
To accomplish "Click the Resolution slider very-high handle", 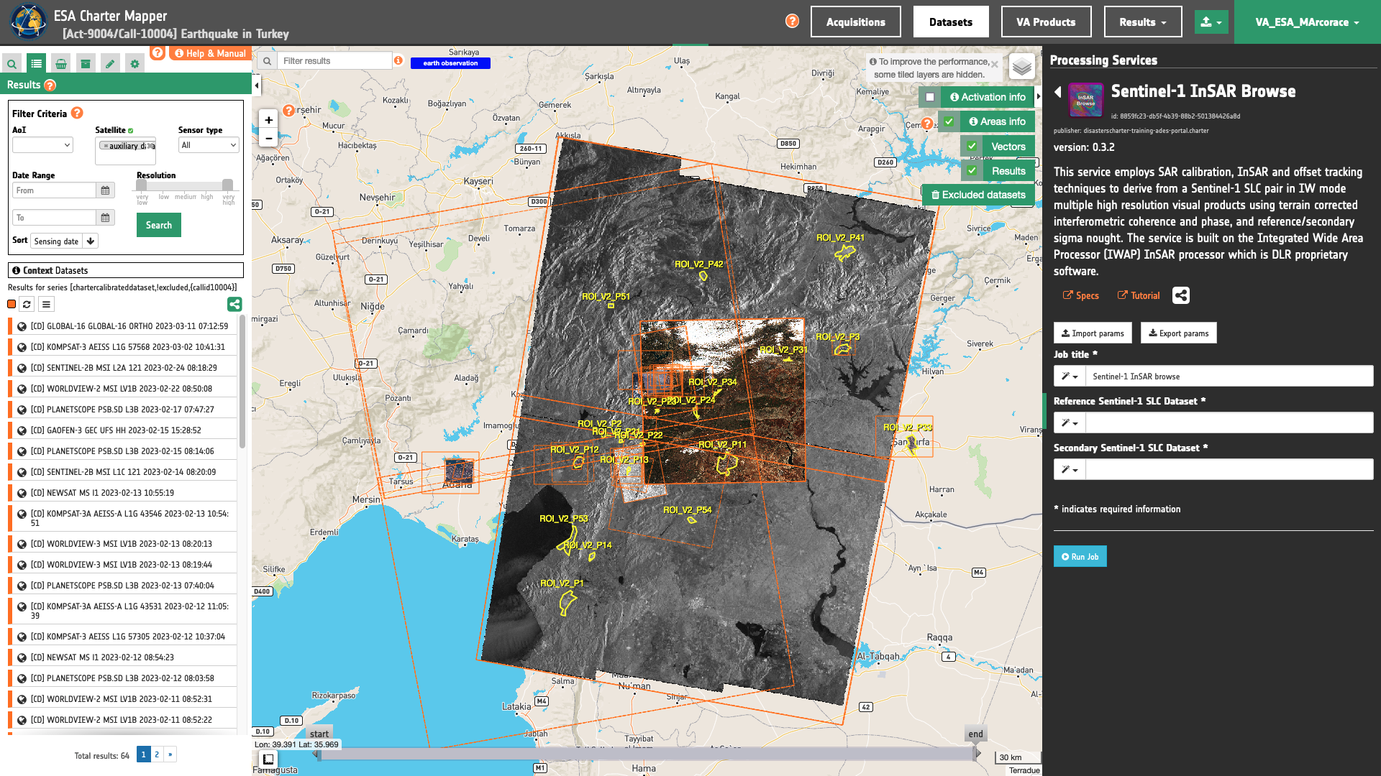I will [227, 185].
